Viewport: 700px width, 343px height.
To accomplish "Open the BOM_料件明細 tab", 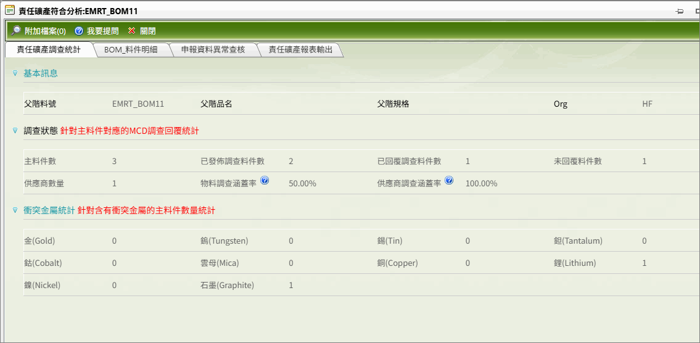I will point(130,50).
